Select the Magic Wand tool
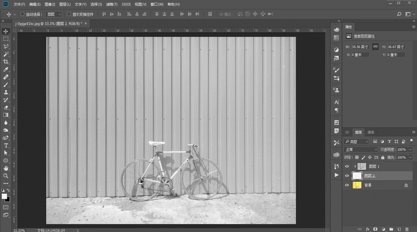 click(6, 54)
